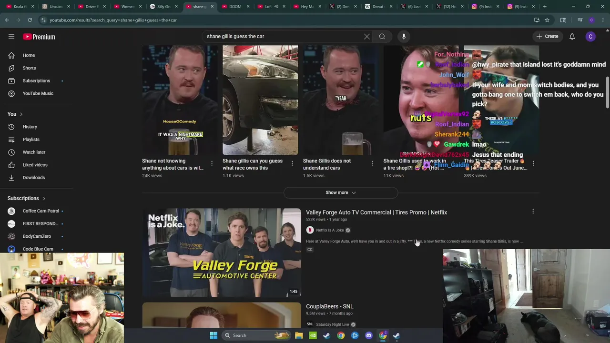Image resolution: width=610 pixels, height=343 pixels.
Task: Expand the shelf with Show more
Action: 341,192
